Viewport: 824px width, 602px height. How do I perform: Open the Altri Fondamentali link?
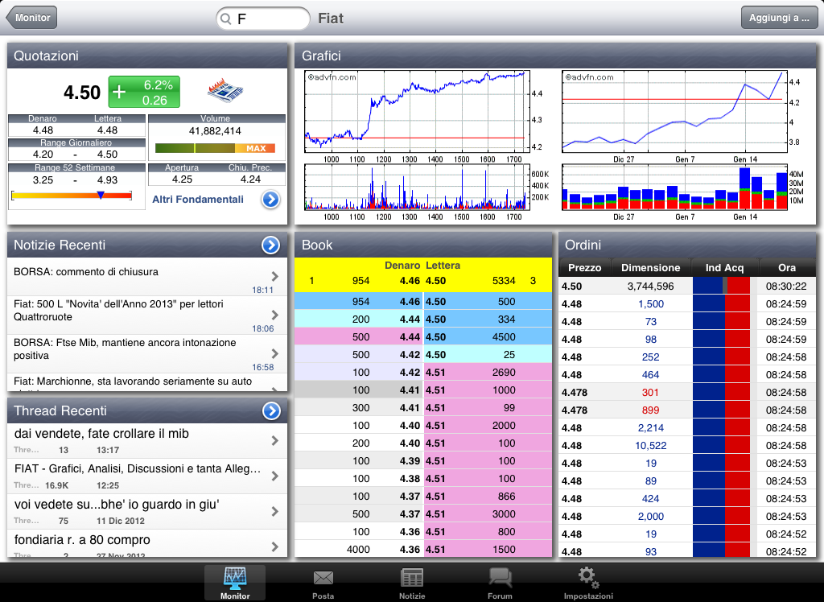pos(198,200)
